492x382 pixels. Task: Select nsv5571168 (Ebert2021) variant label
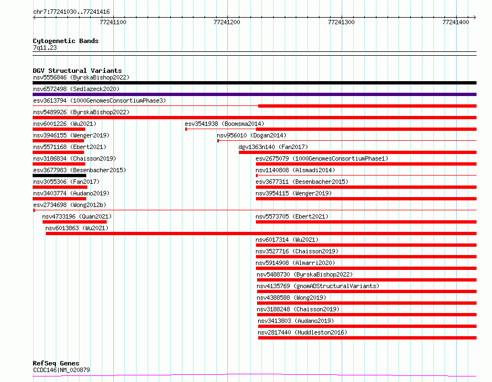point(70,147)
